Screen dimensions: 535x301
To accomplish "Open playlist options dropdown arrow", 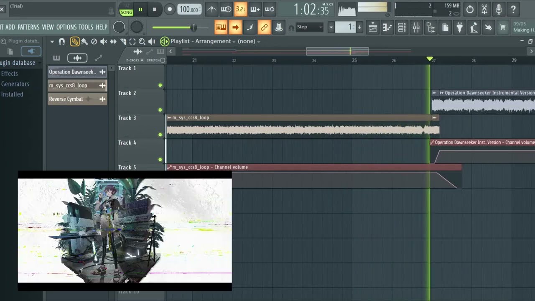I will [x=52, y=41].
